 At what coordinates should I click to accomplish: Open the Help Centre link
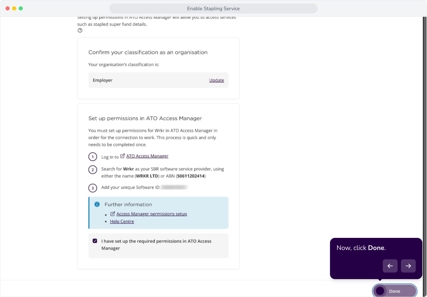point(122,221)
